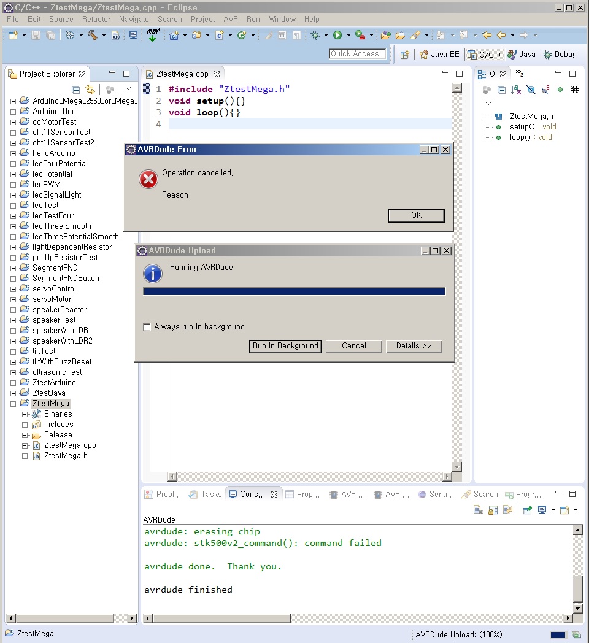Click OK in AVRDude Error dialog
This screenshot has height=643, width=589.
pos(417,215)
